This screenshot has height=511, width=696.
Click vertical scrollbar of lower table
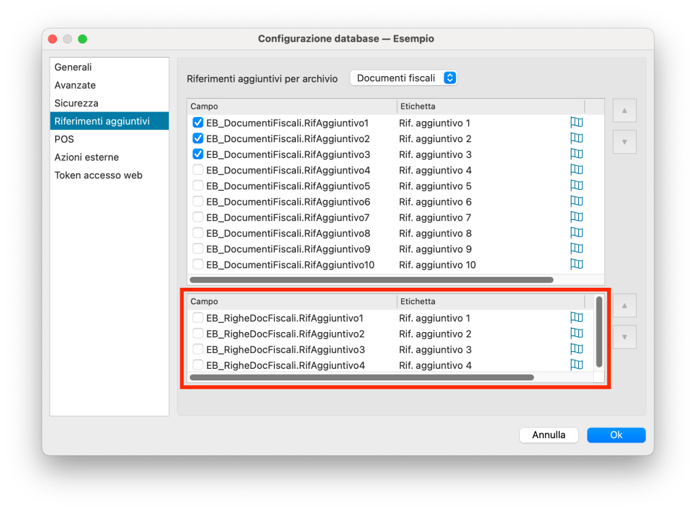coord(599,331)
